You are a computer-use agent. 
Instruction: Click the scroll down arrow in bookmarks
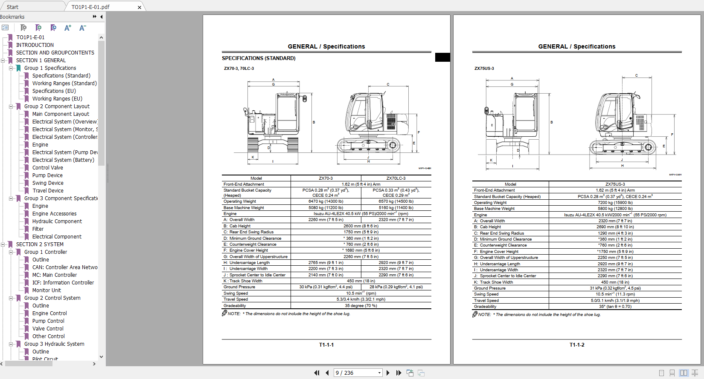101,357
